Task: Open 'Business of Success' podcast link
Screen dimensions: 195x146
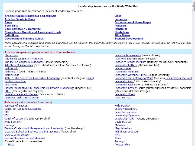Action: (x=17, y=105)
